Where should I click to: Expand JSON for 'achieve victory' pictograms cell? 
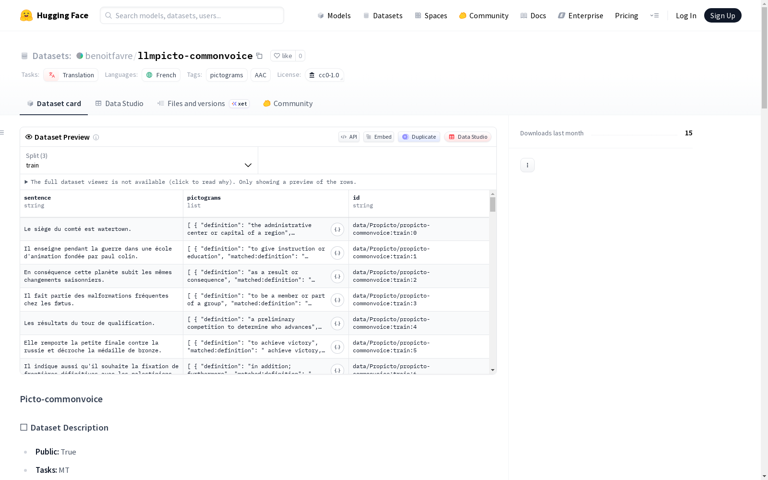tap(337, 347)
